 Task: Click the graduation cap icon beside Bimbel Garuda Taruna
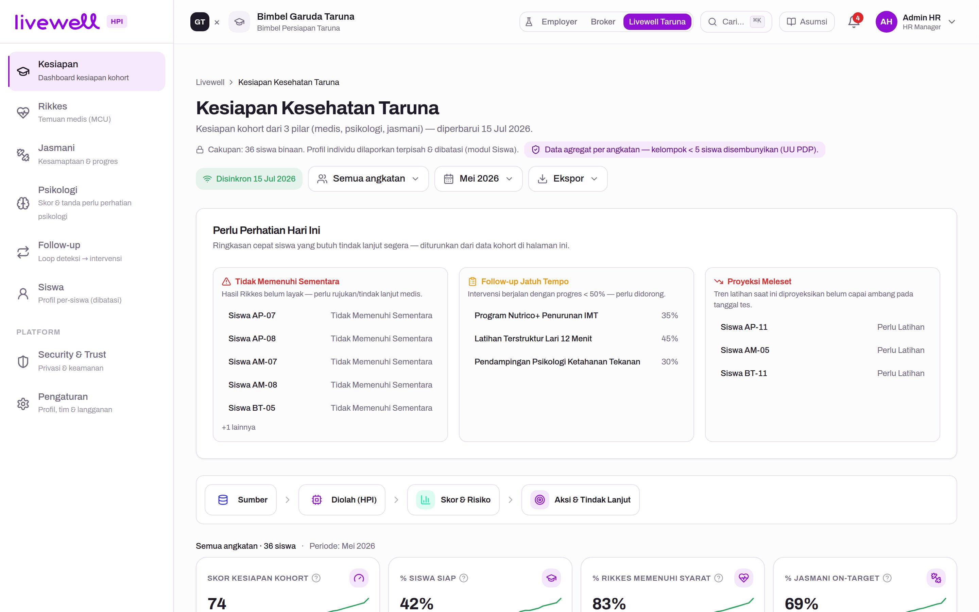click(239, 22)
